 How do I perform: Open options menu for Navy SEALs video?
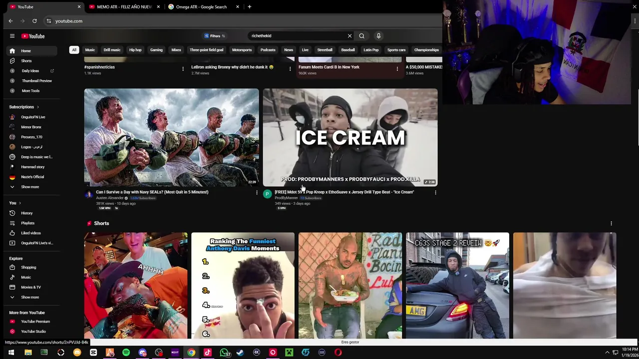[257, 192]
